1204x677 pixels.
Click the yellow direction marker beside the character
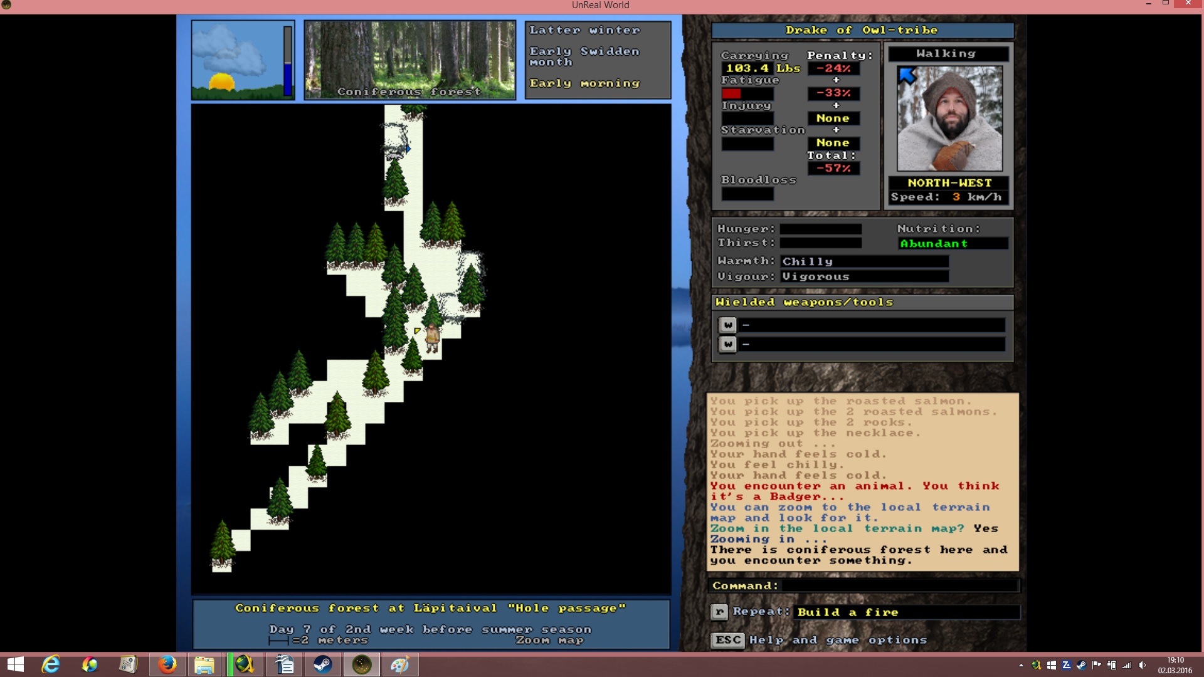tap(417, 330)
